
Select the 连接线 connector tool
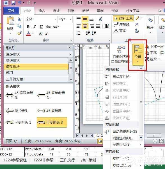[122, 25]
